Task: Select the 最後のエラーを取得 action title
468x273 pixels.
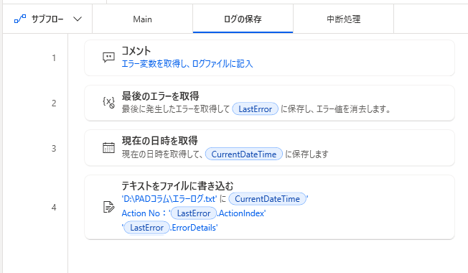Action: 160,96
